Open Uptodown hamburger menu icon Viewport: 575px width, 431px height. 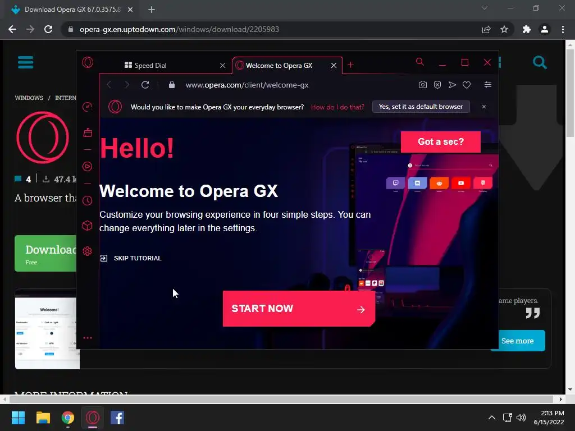pos(26,62)
